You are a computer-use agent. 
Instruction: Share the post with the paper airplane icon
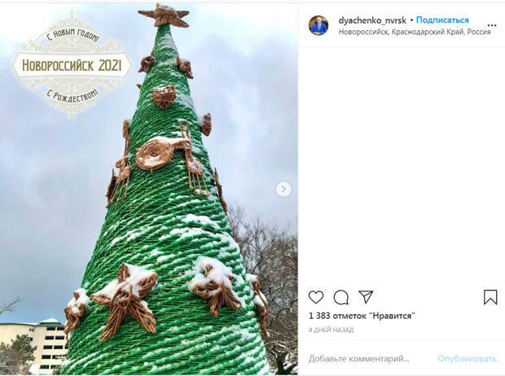[x=366, y=297]
